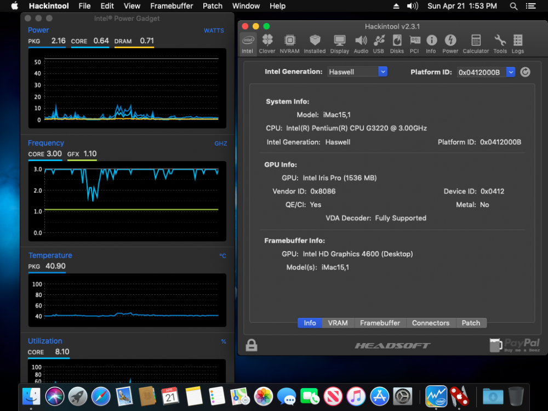Image resolution: width=548 pixels, height=411 pixels.
Task: Open the Logs toolbar icon
Action: click(518, 44)
